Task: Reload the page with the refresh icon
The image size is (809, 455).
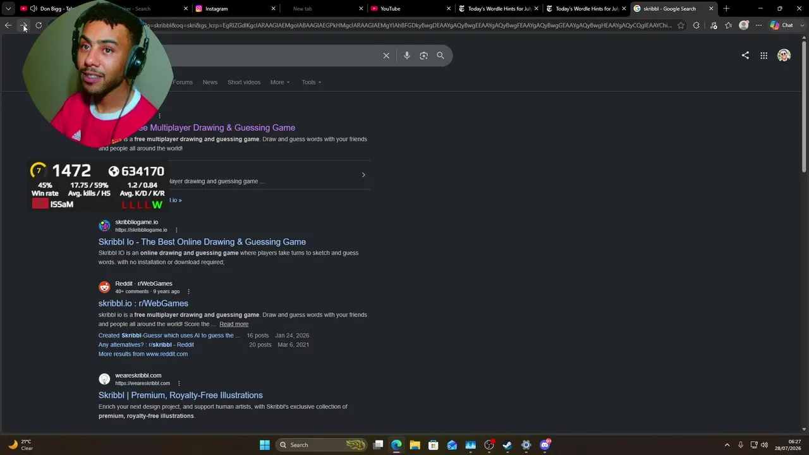Action: pyautogui.click(x=39, y=25)
